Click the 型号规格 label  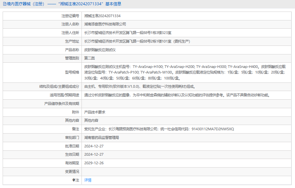(x=72, y=72)
